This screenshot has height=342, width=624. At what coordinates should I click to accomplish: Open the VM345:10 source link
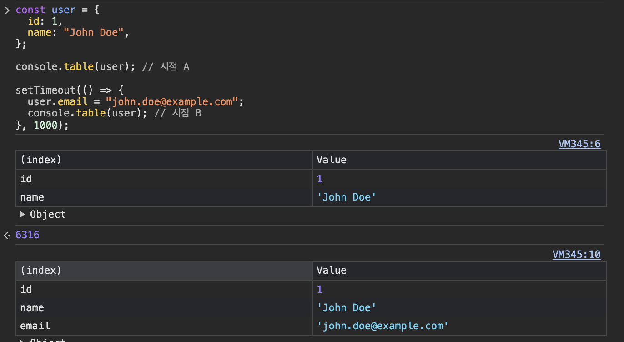click(x=576, y=255)
